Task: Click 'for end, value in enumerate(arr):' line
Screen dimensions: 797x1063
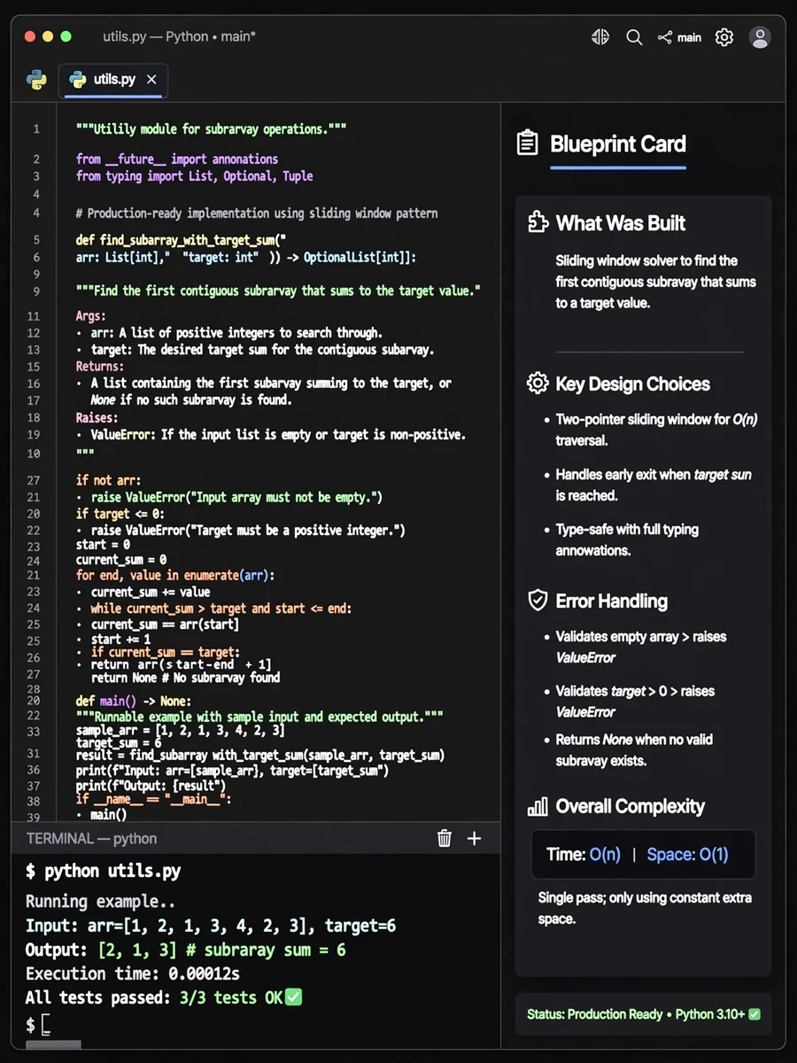Action: 175,576
